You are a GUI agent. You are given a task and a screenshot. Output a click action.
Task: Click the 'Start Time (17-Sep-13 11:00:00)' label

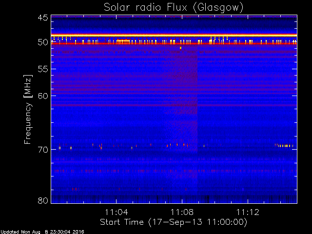click(174, 222)
